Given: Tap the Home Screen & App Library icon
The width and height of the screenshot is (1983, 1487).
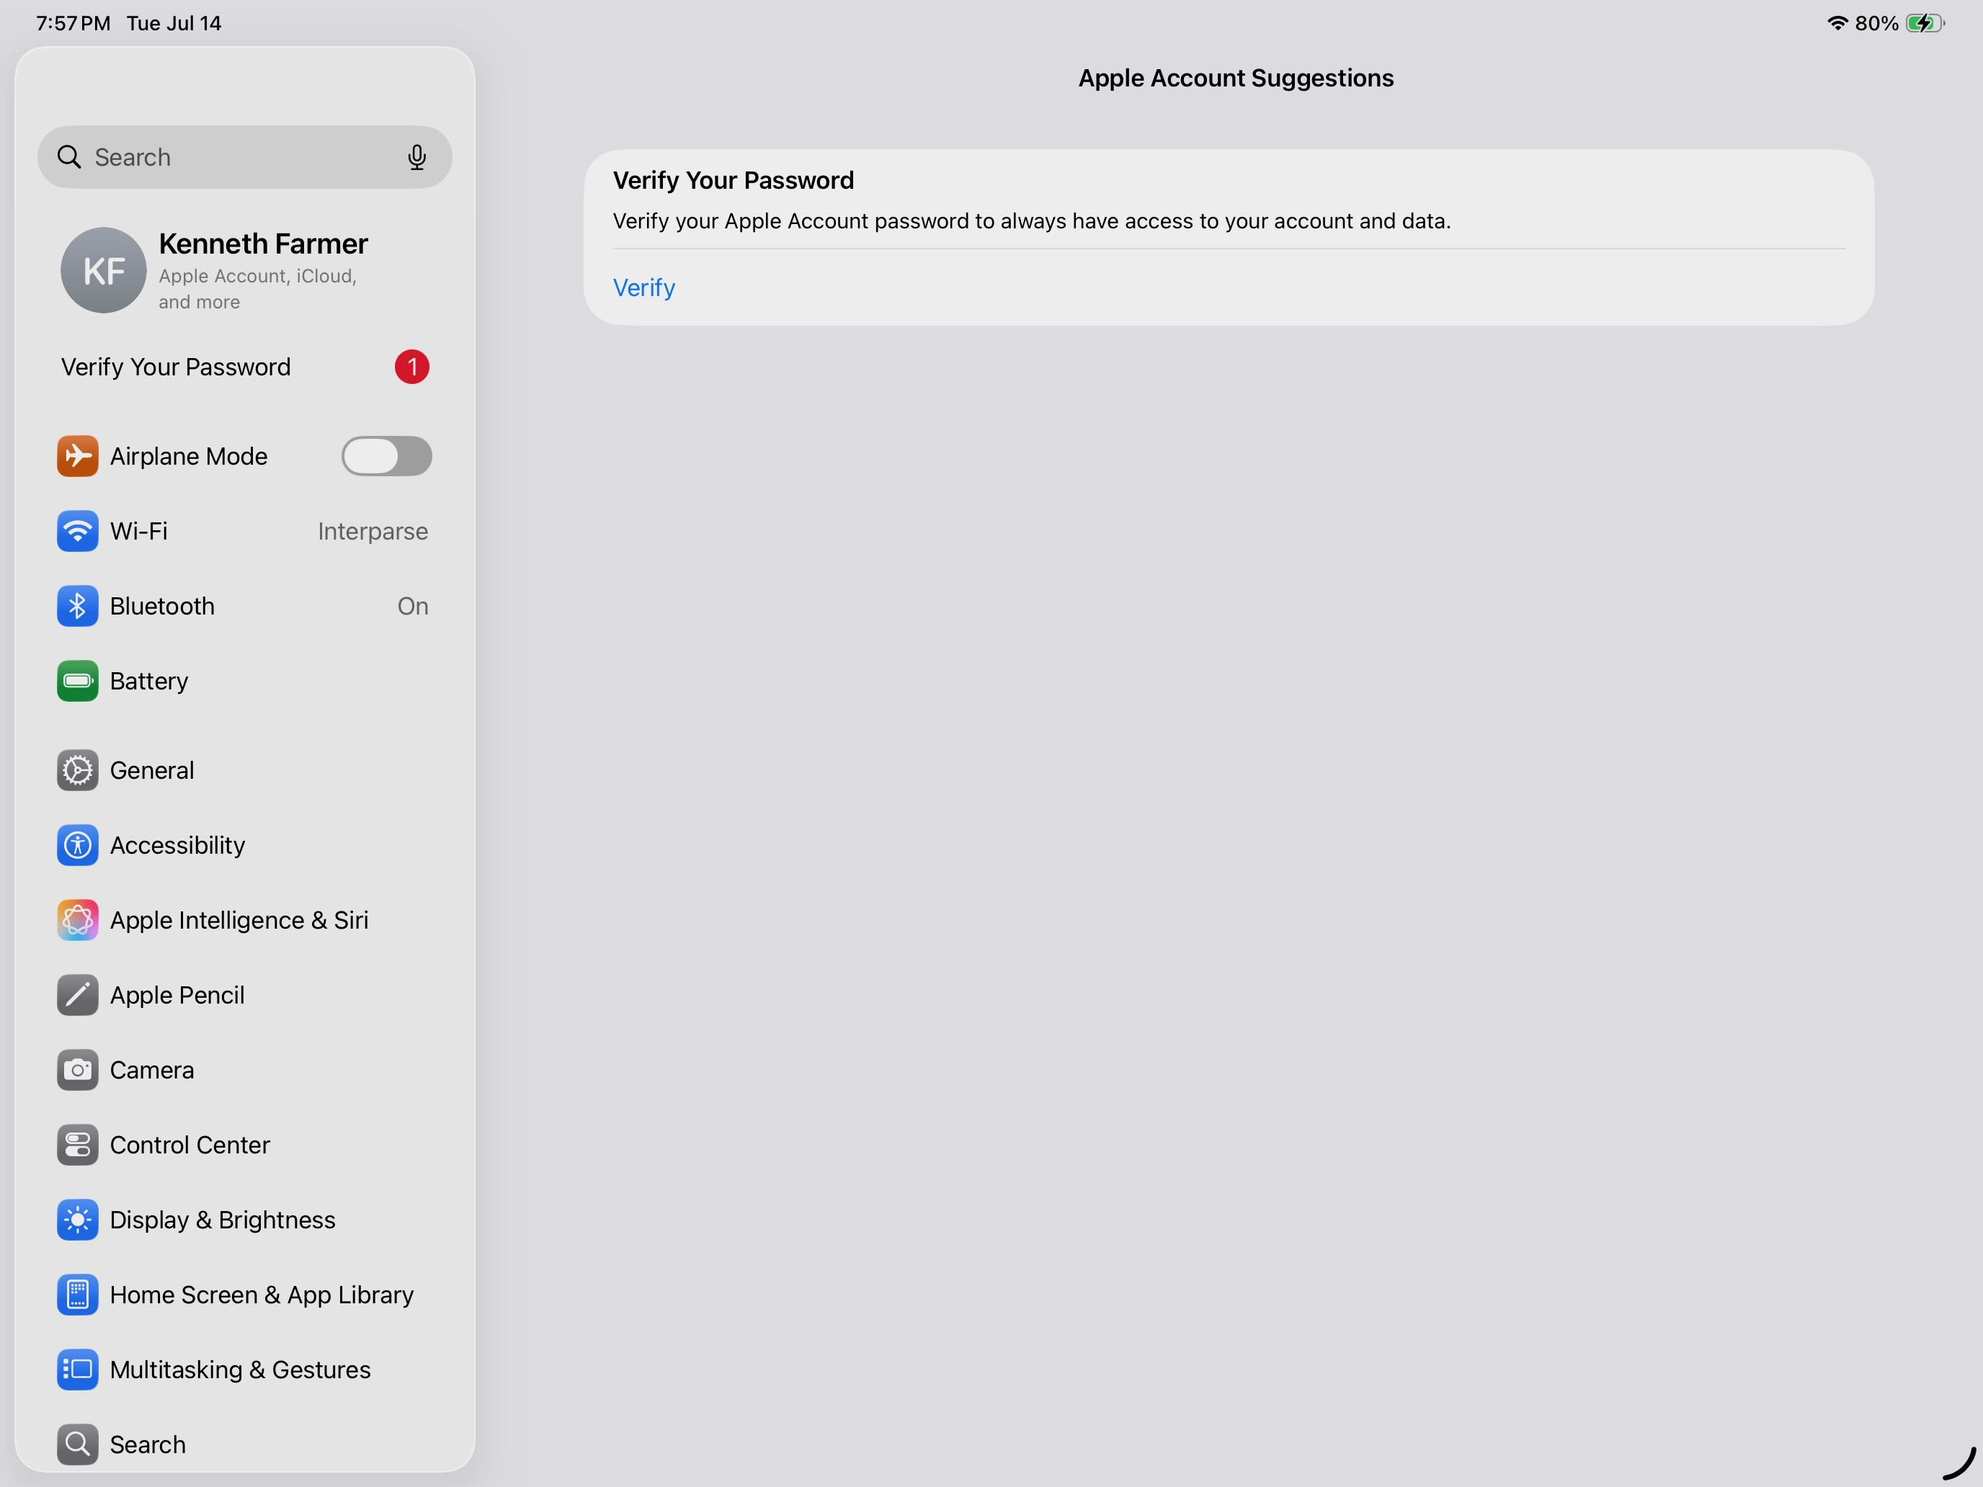Looking at the screenshot, I should (77, 1295).
